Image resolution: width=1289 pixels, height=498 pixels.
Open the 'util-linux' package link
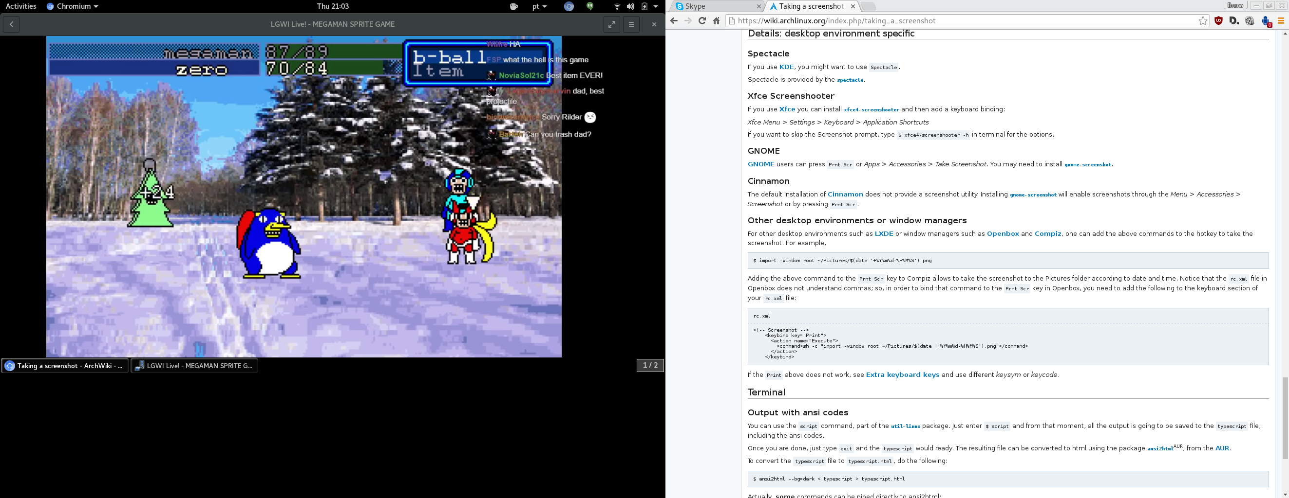pos(906,427)
